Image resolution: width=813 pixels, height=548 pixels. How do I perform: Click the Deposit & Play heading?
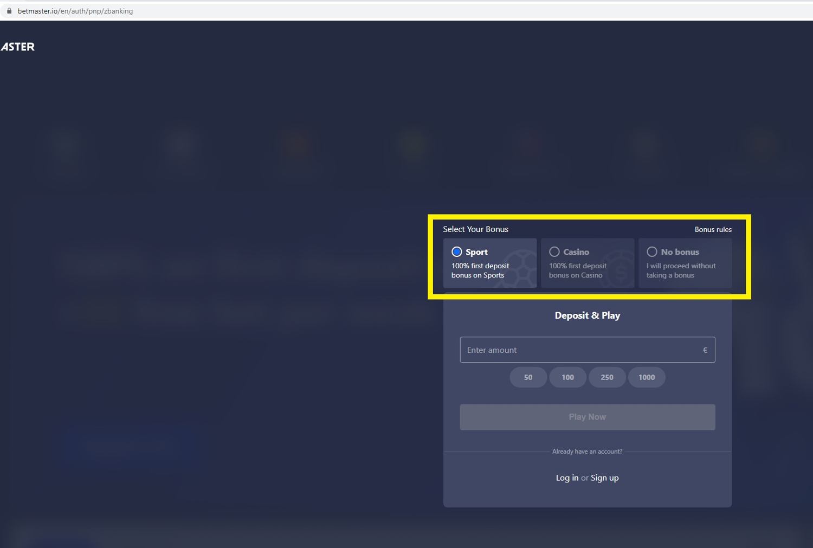pyautogui.click(x=587, y=315)
